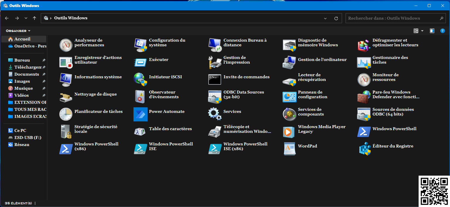
Task: Click the Exécuter icon
Action: 140,62
